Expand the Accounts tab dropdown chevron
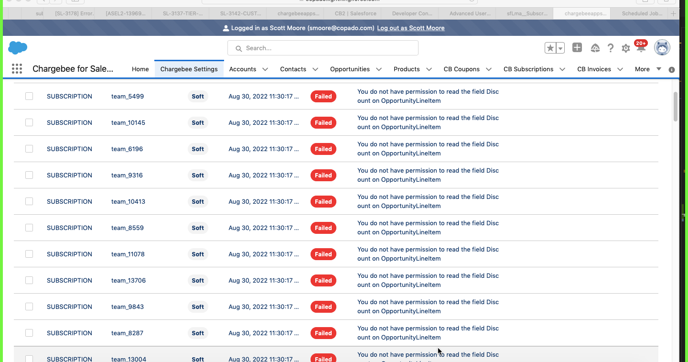Viewport: 688px width, 362px height. (x=265, y=69)
